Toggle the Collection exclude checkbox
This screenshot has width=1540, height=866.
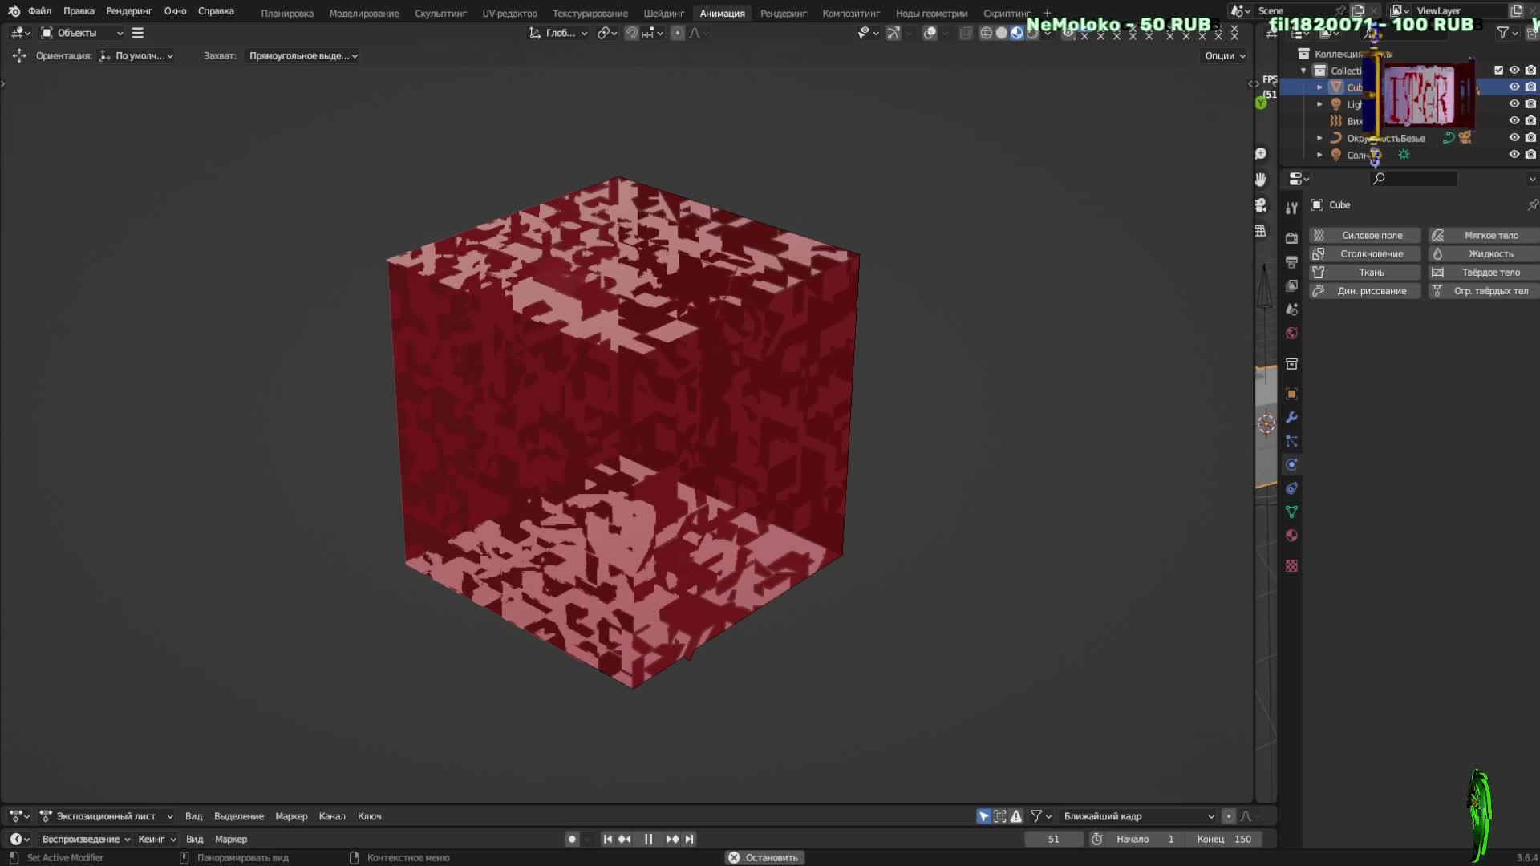click(x=1498, y=70)
